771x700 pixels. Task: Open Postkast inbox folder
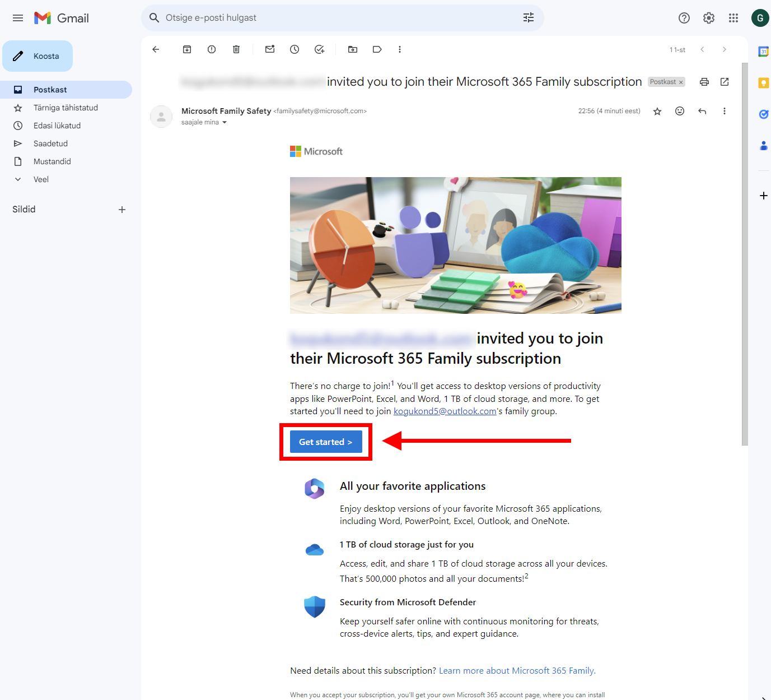click(x=66, y=90)
